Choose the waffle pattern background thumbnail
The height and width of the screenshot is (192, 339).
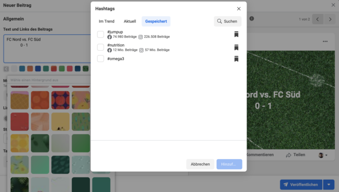pyautogui.click(x=20, y=100)
